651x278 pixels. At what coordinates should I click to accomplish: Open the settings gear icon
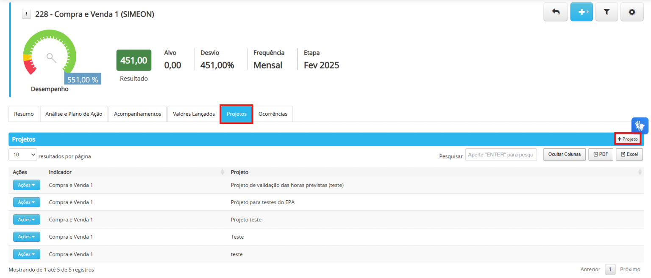pos(632,12)
